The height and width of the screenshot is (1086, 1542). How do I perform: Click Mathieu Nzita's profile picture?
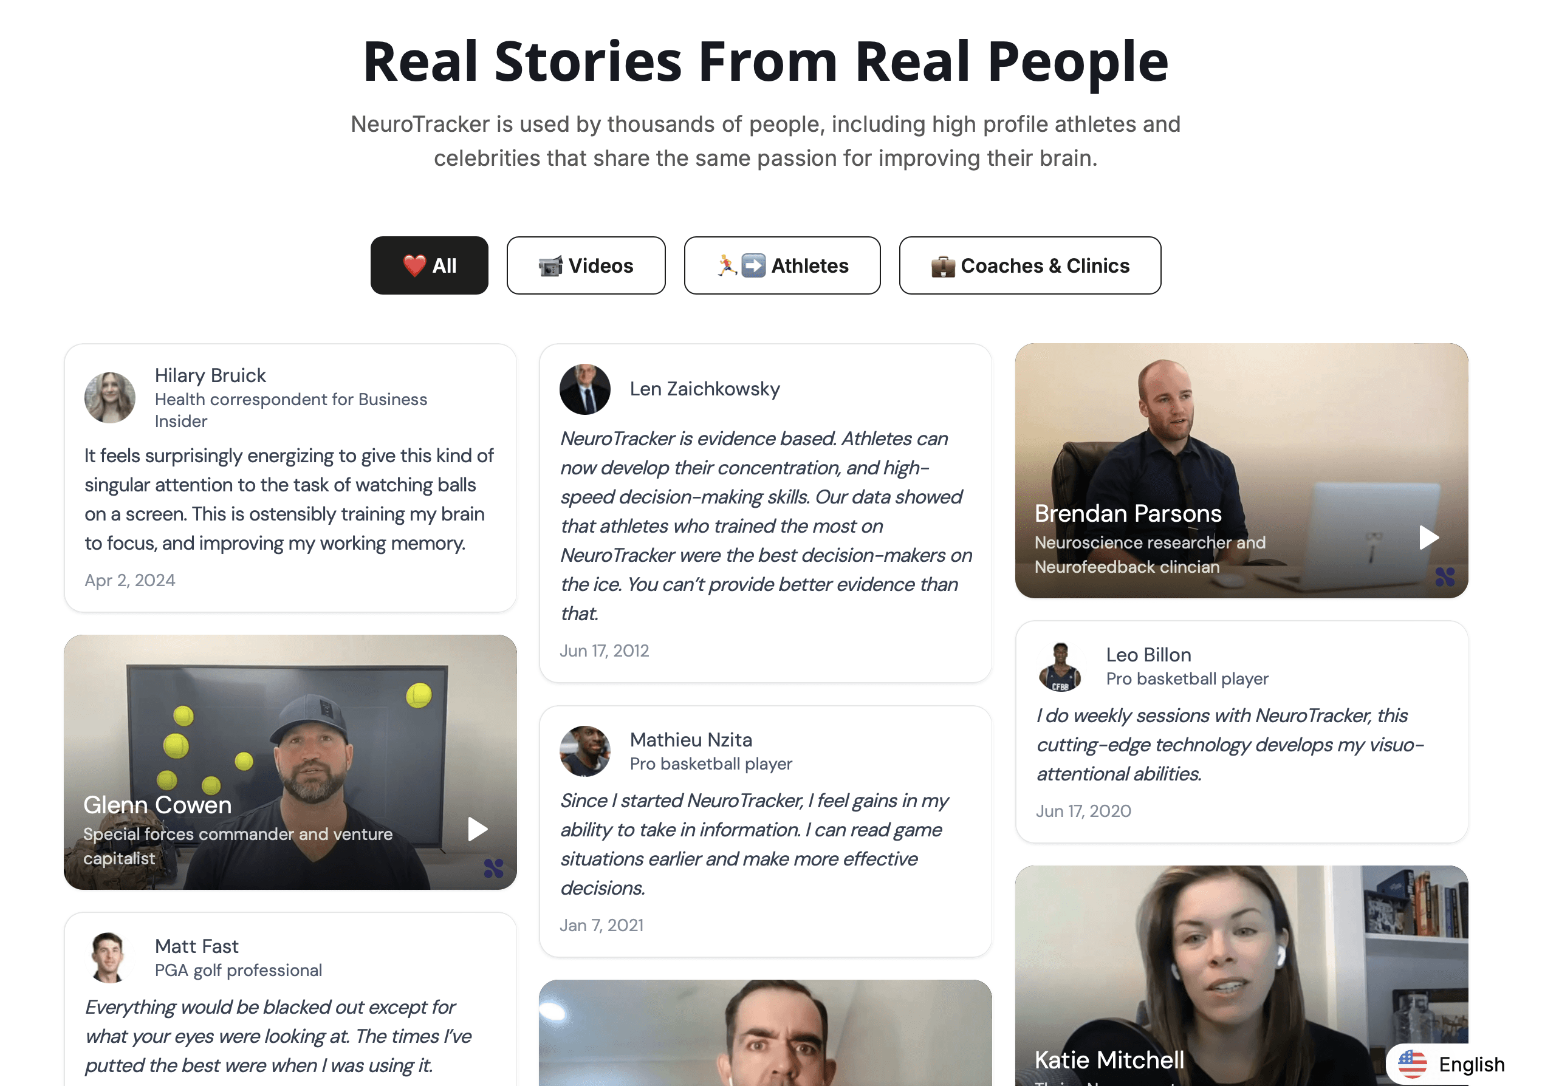tap(585, 751)
